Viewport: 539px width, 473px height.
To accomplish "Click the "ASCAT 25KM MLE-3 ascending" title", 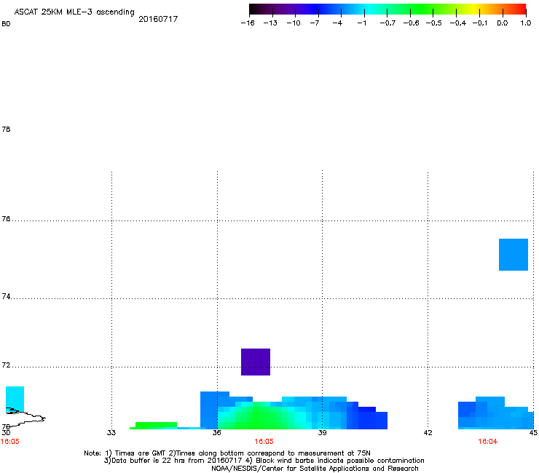I will tap(74, 12).
